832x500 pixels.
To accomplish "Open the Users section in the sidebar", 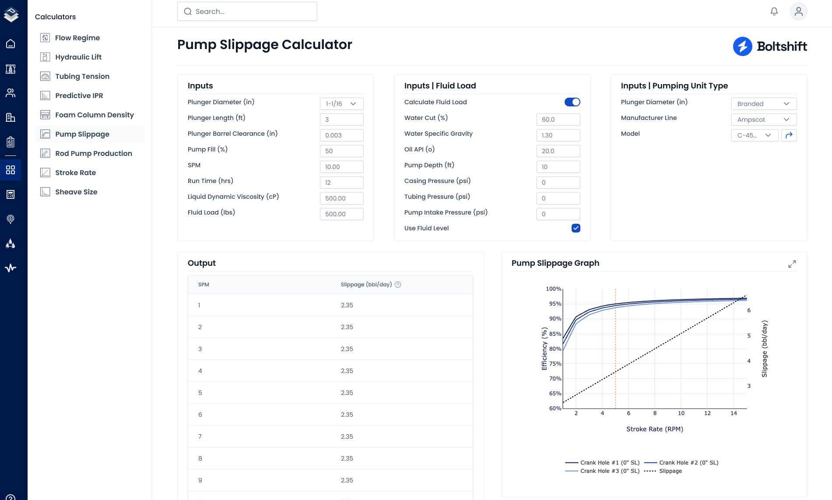I will tap(11, 93).
